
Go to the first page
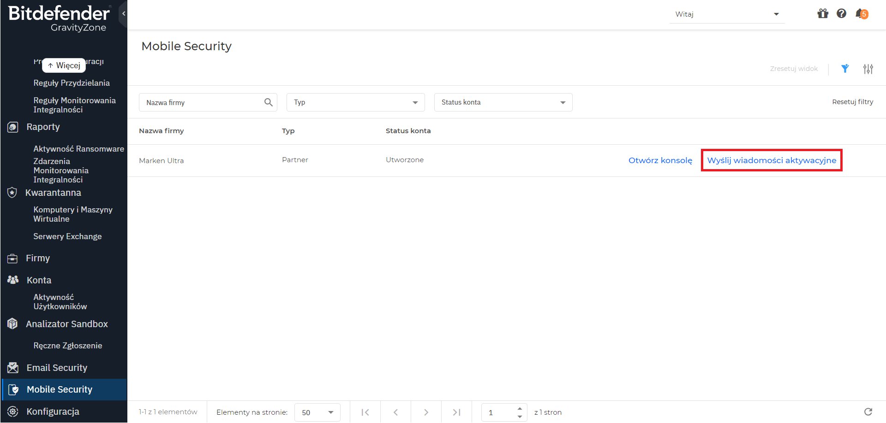365,412
